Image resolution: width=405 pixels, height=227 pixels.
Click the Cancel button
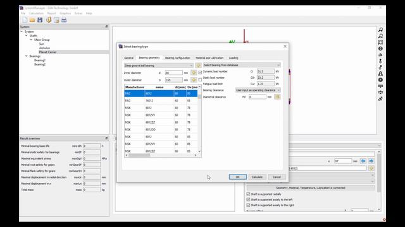point(277,177)
